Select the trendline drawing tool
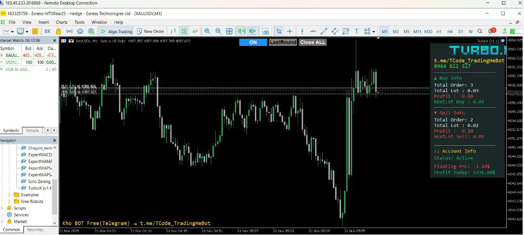This screenshot has height=235, width=524. point(324,31)
